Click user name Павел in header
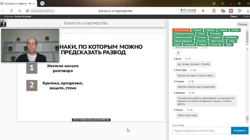250x140 pixels. click(234, 16)
